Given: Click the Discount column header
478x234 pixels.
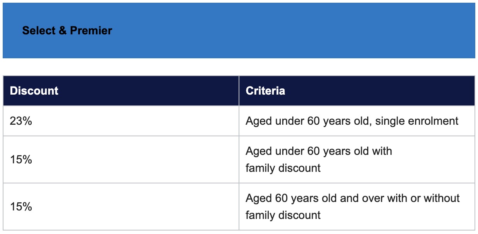Looking at the screenshot, I should pyautogui.click(x=34, y=91).
